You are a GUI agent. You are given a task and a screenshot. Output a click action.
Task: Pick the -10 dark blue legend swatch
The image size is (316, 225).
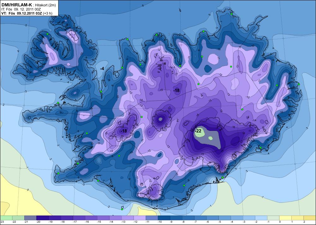164,218
